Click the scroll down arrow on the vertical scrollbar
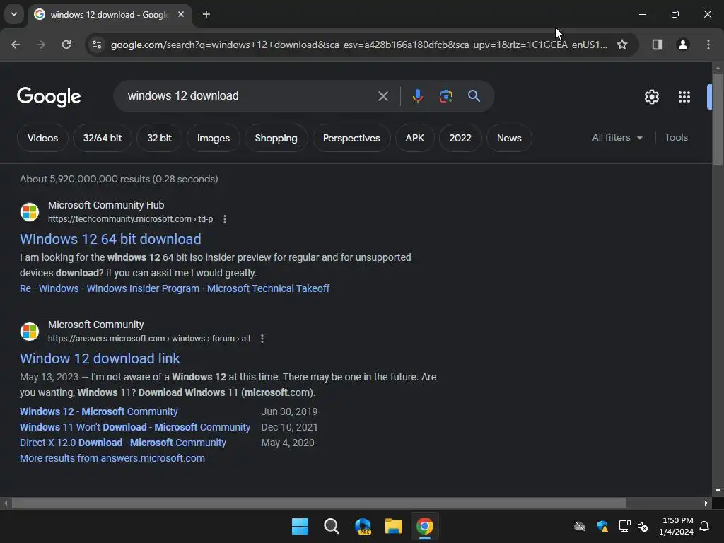The height and width of the screenshot is (543, 724). tap(718, 491)
